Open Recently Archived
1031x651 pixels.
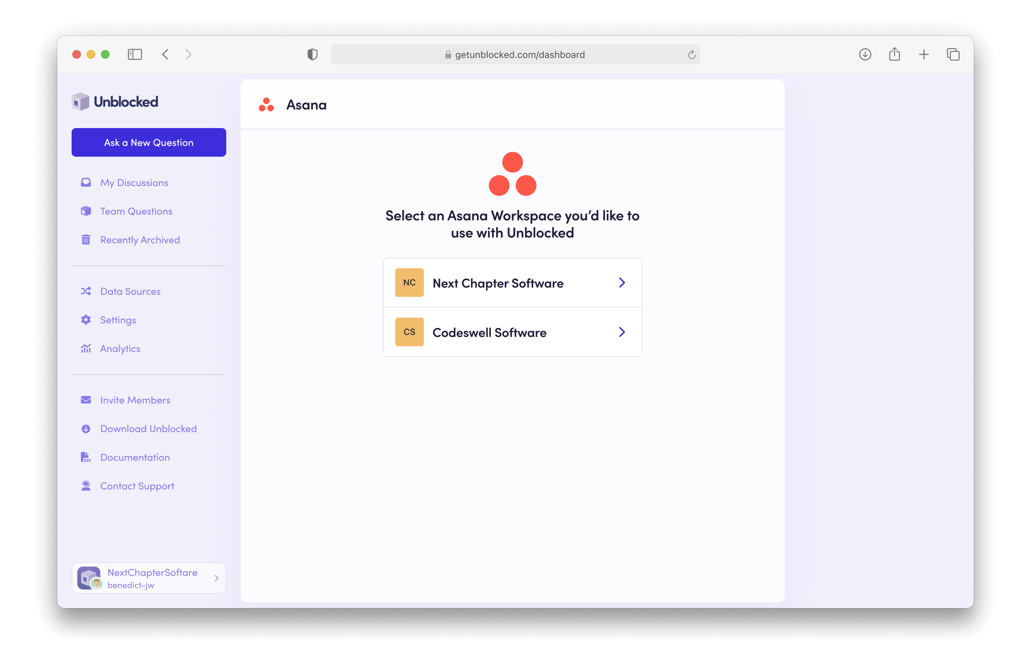pyautogui.click(x=140, y=240)
